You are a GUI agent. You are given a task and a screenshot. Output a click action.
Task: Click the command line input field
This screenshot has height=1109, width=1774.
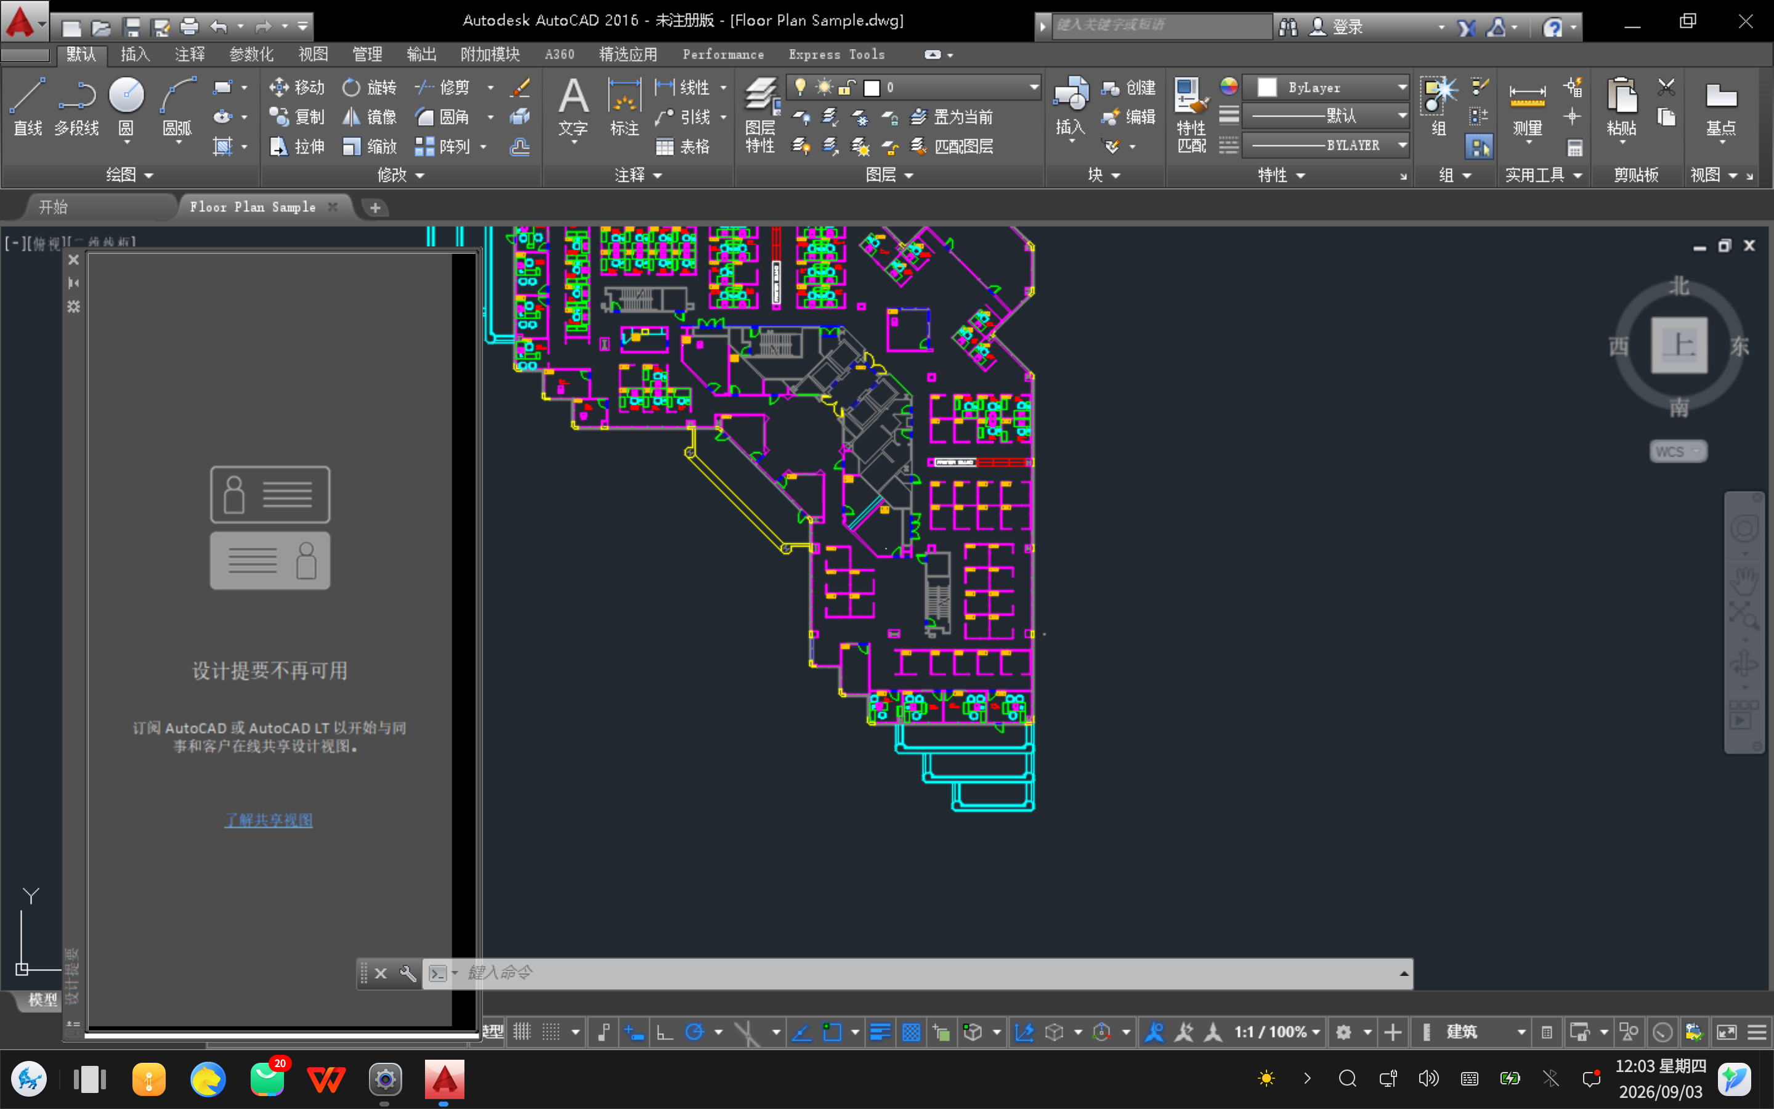click(x=931, y=973)
